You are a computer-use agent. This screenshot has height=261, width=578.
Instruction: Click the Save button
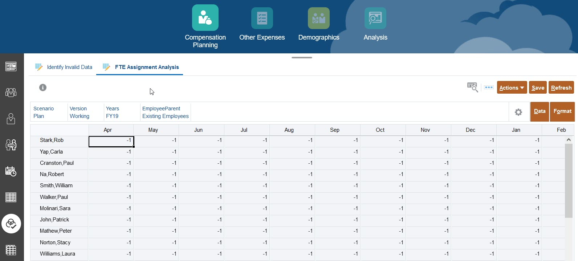coord(538,88)
